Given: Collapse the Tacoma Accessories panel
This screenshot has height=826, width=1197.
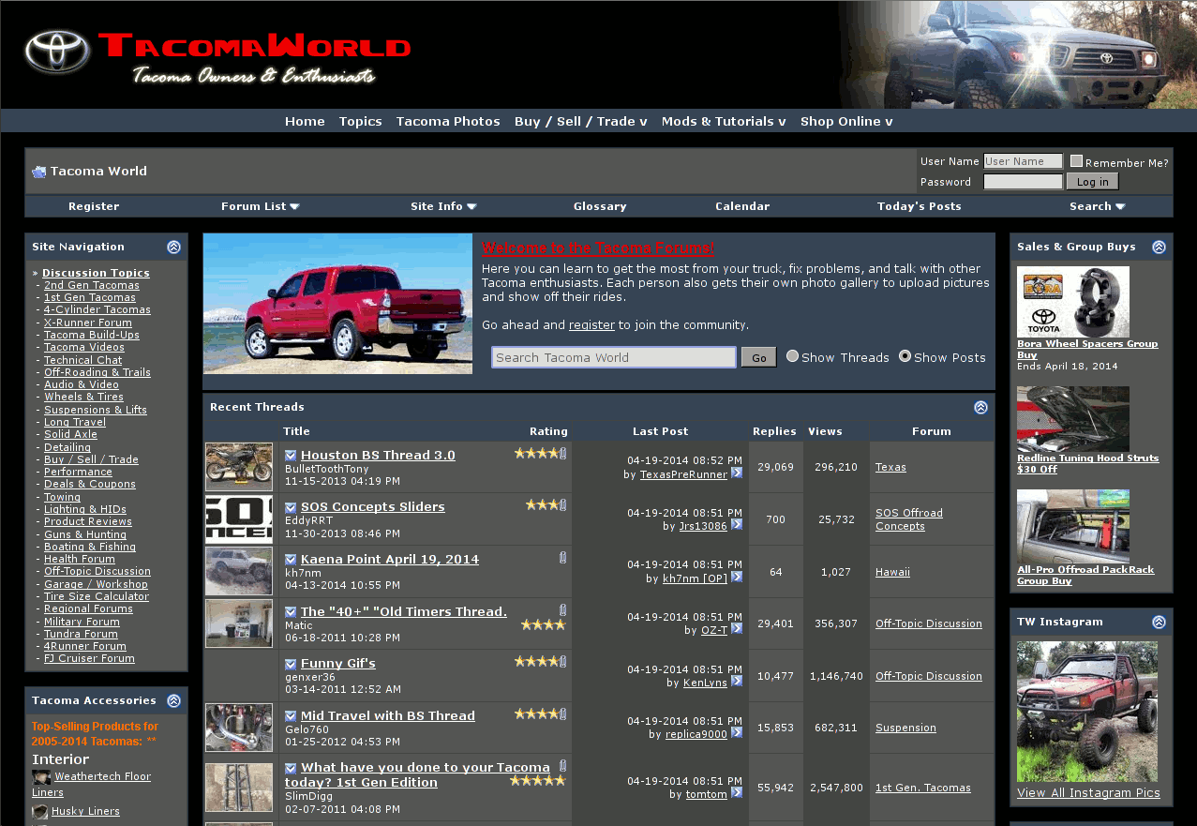Looking at the screenshot, I should pos(173,700).
